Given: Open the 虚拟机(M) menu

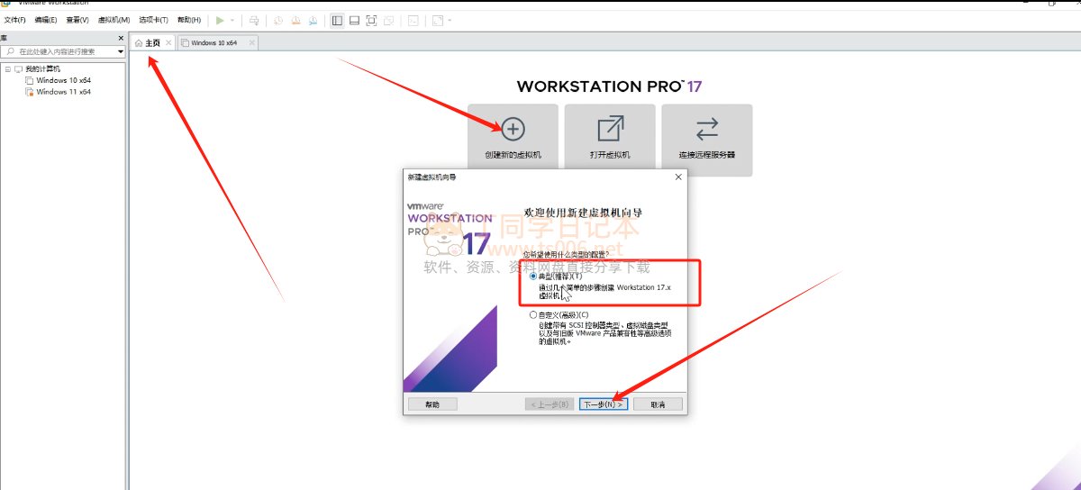Looking at the screenshot, I should pos(114,20).
